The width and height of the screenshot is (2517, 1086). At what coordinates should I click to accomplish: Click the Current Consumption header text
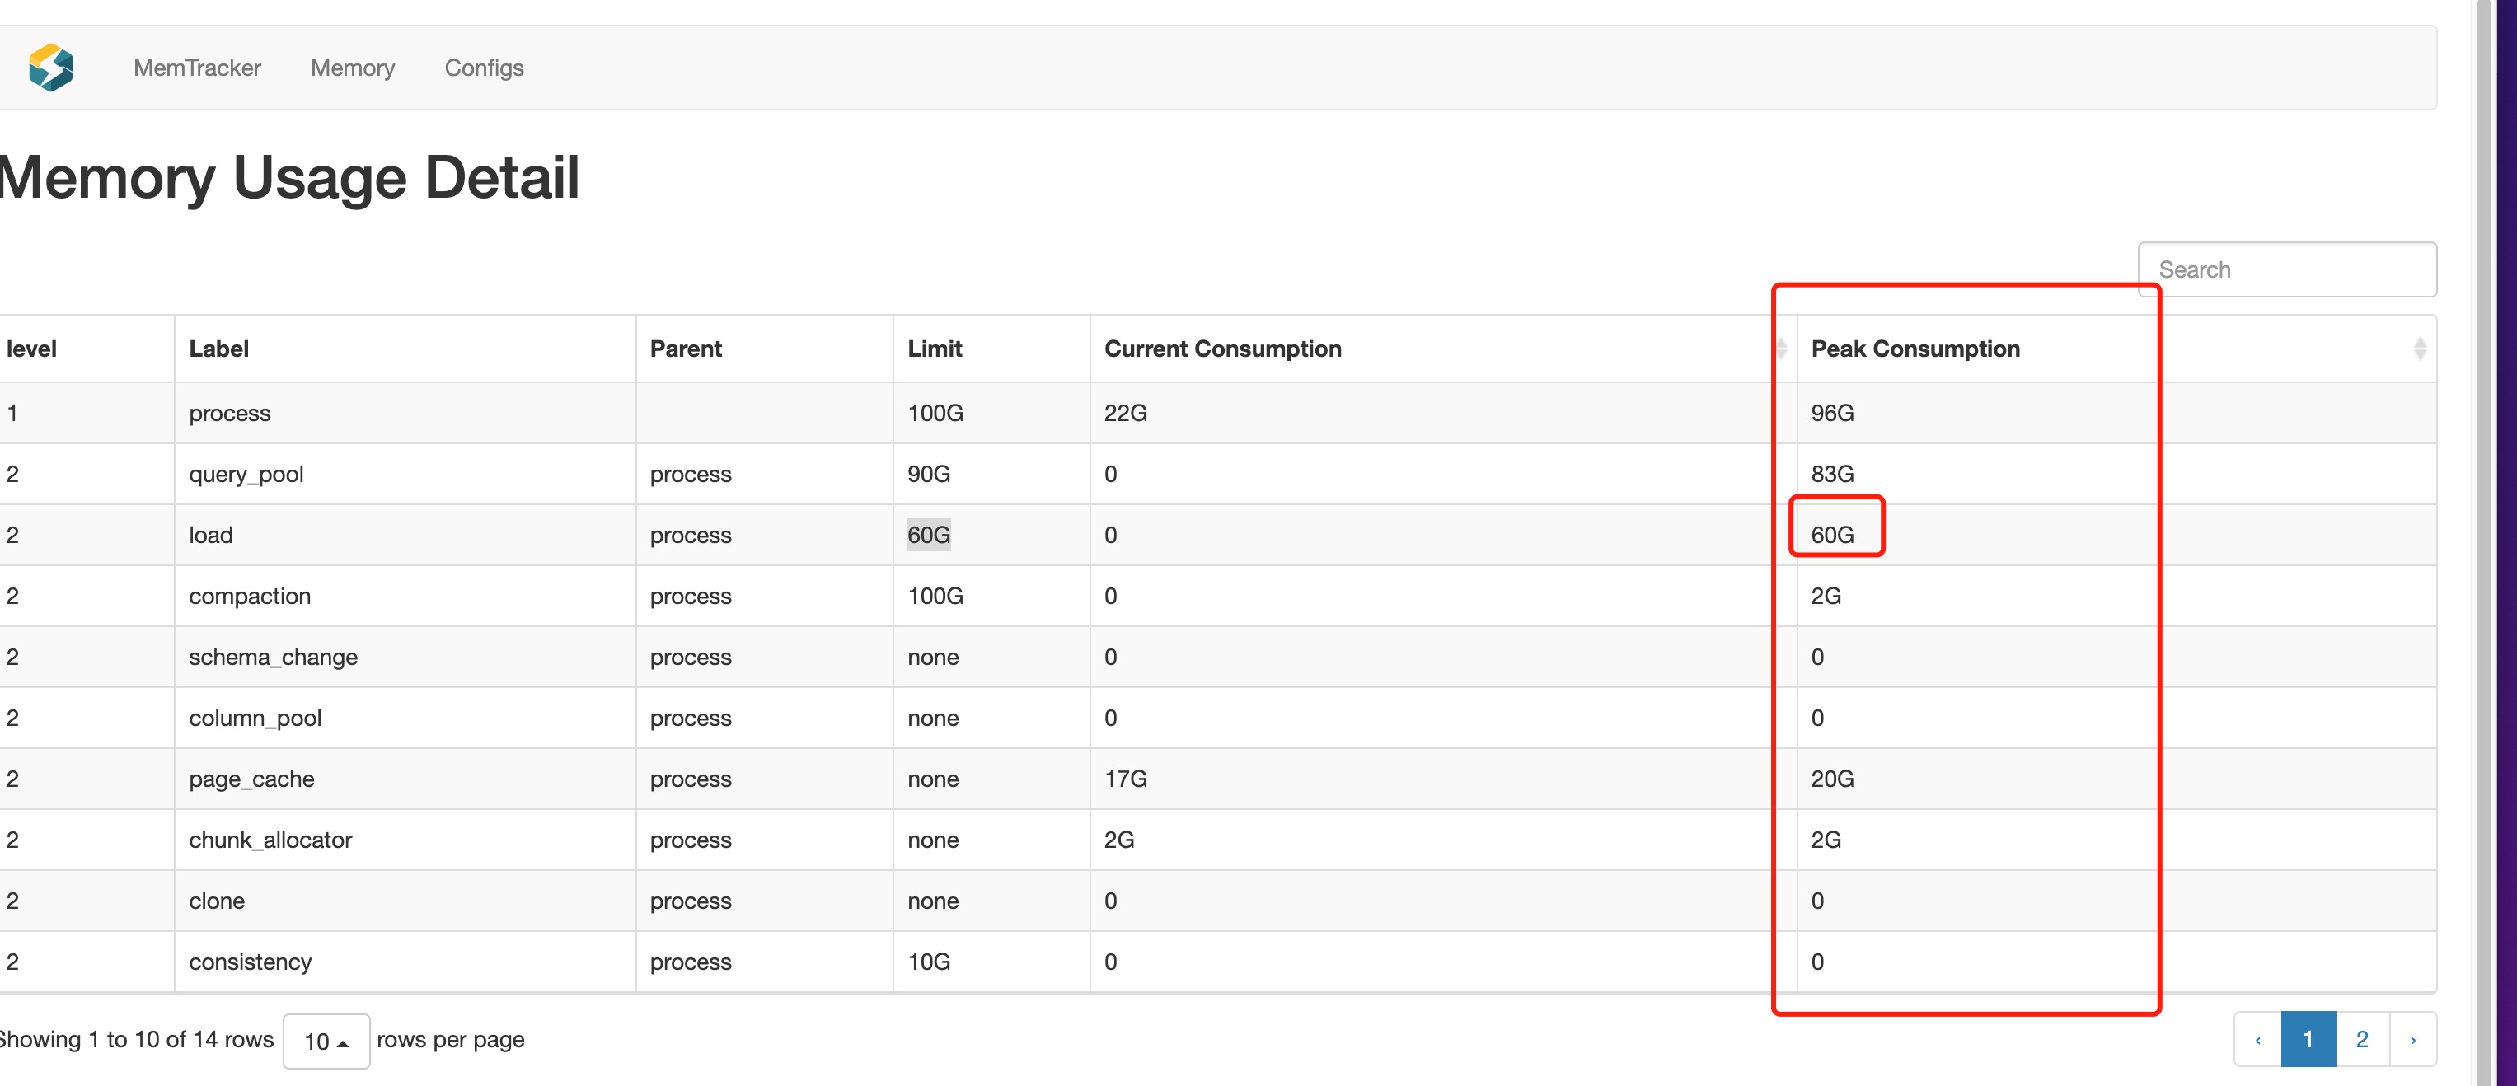point(1223,349)
